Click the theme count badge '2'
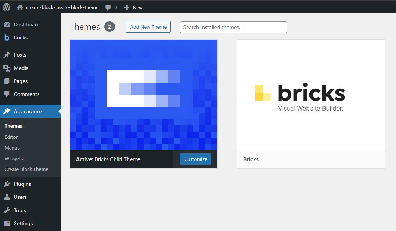Viewport: 396px width, 231px height. click(x=110, y=27)
